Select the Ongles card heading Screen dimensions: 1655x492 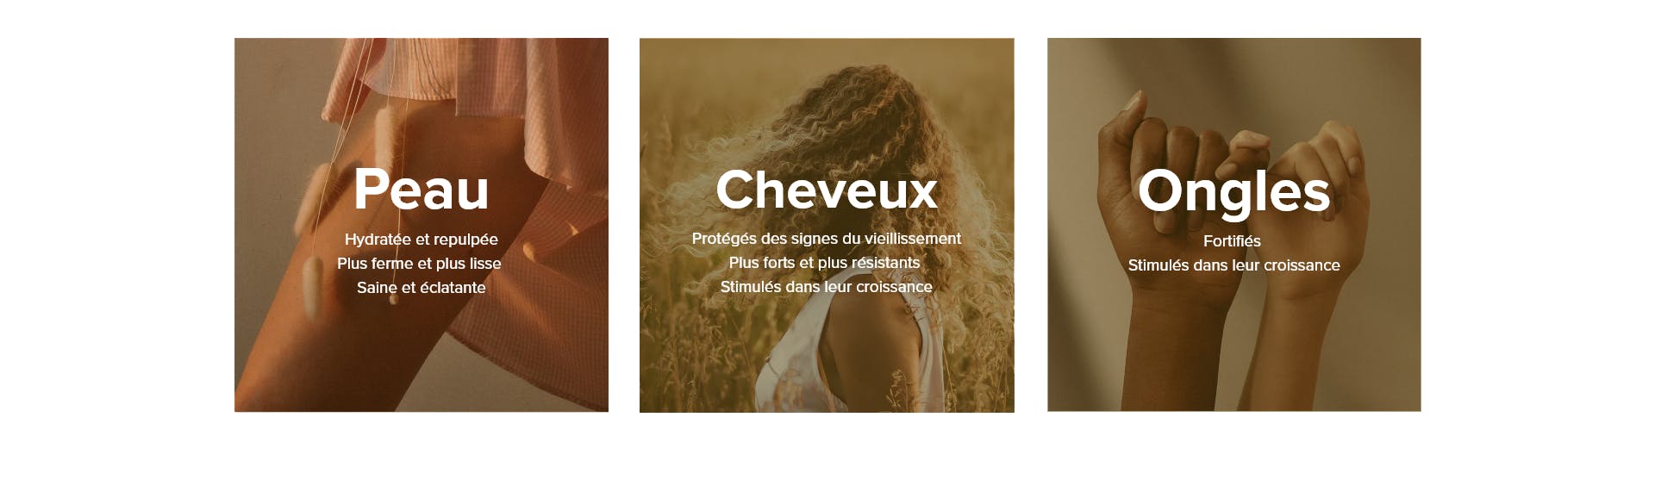[x=1233, y=193]
